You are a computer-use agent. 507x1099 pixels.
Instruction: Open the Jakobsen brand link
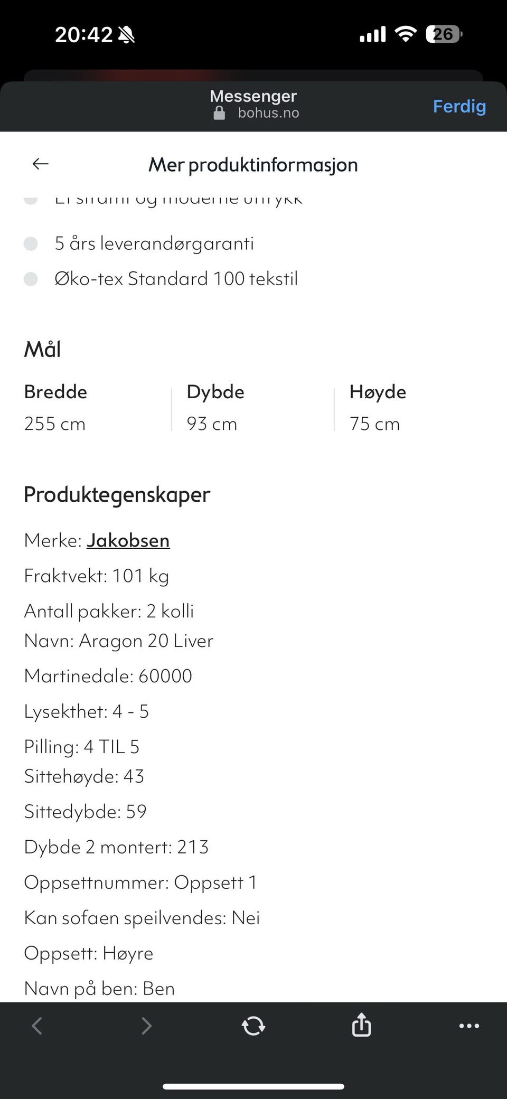click(128, 540)
